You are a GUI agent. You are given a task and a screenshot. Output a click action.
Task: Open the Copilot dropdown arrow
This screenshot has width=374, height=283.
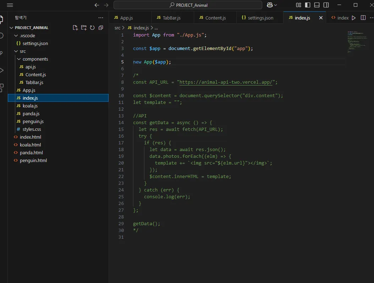pos(276,5)
